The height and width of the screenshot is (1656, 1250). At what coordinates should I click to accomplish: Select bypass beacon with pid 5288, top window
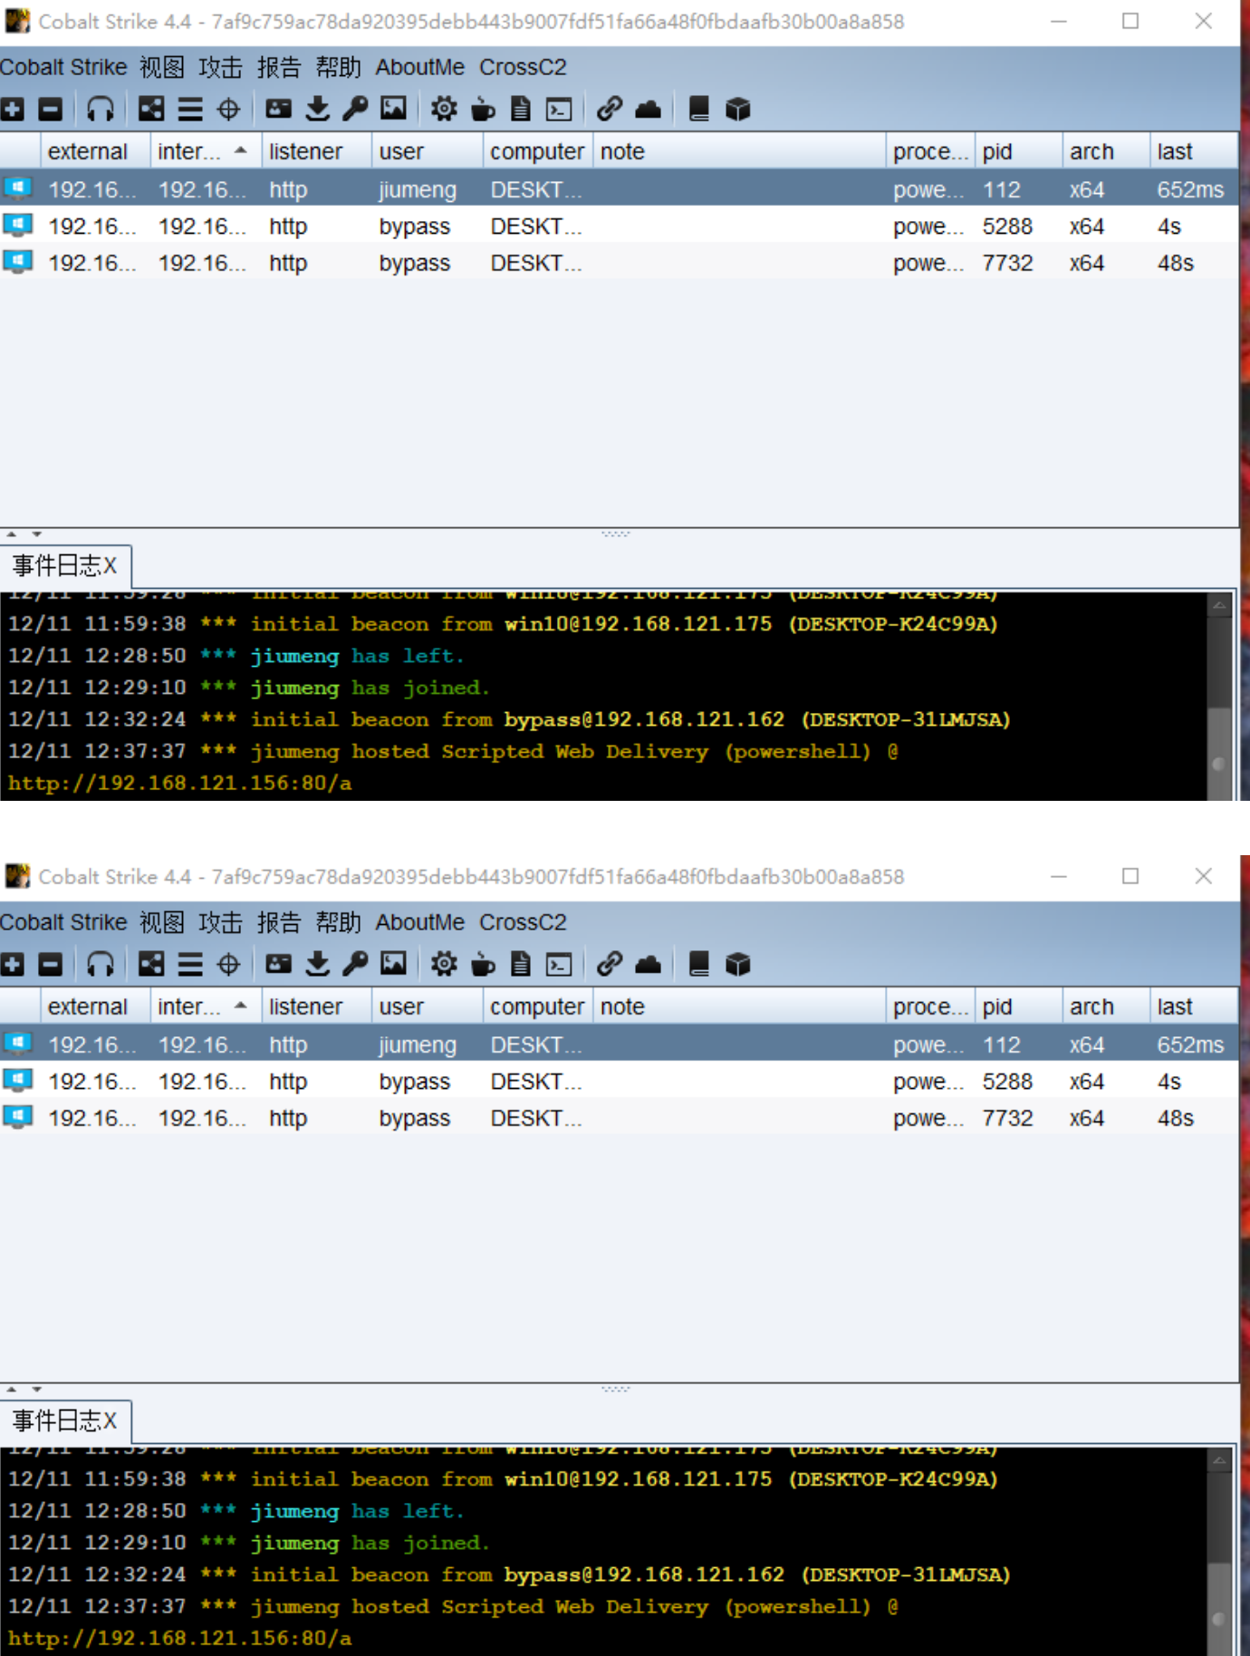point(619,226)
